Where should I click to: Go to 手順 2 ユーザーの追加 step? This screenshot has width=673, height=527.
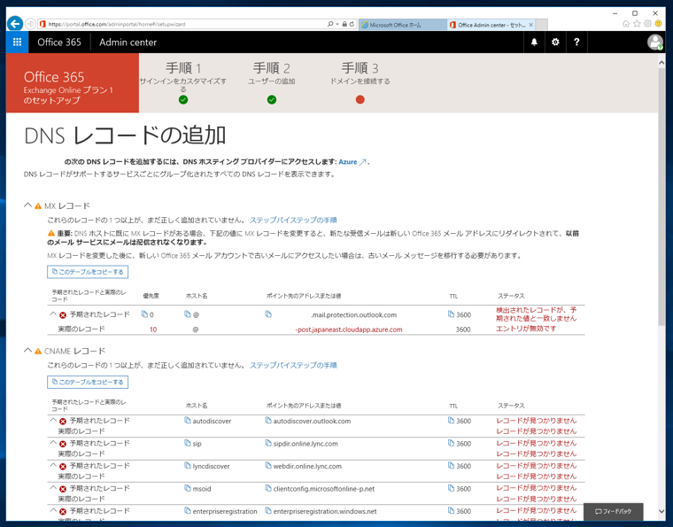click(x=271, y=82)
